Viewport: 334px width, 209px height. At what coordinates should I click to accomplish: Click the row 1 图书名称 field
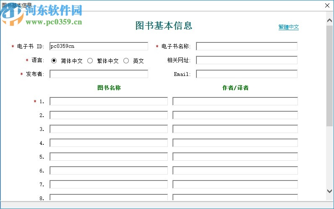click(109, 101)
